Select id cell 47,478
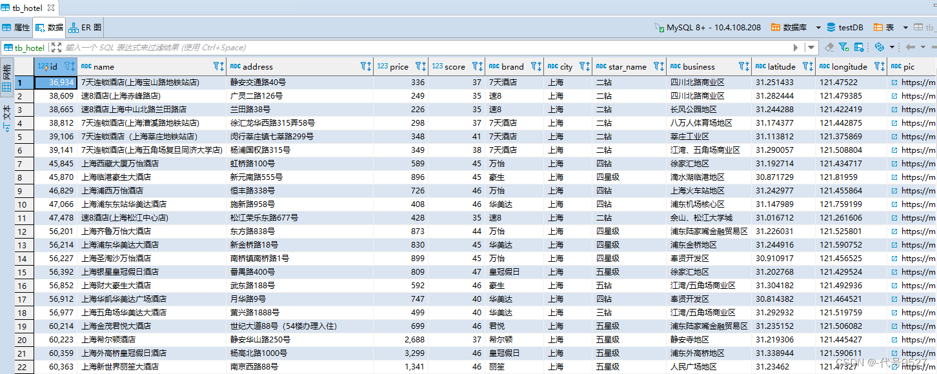 (x=55, y=218)
